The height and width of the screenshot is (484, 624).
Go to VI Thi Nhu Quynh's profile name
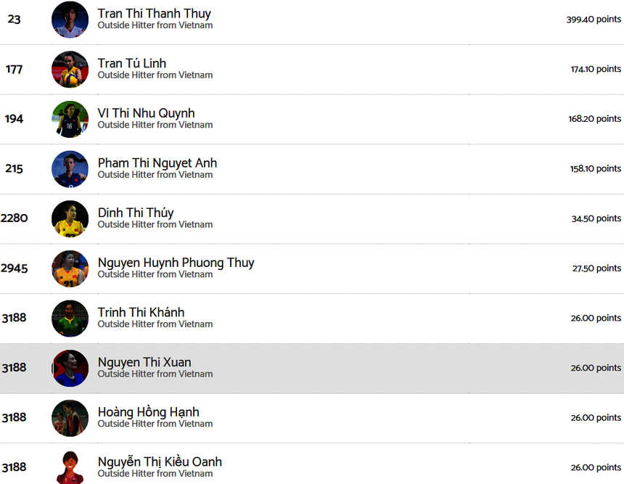tap(146, 113)
